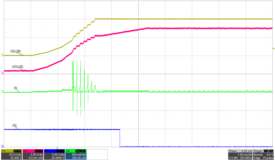
Task: Click the VDD-VEE trace label
Action: [x=15, y=51]
